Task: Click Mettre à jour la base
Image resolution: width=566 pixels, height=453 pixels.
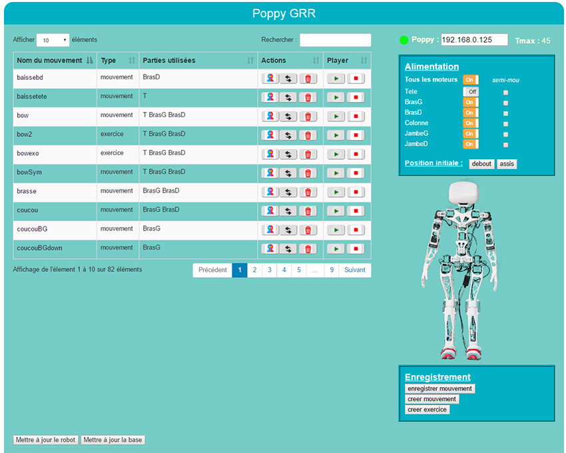Action: (x=113, y=440)
